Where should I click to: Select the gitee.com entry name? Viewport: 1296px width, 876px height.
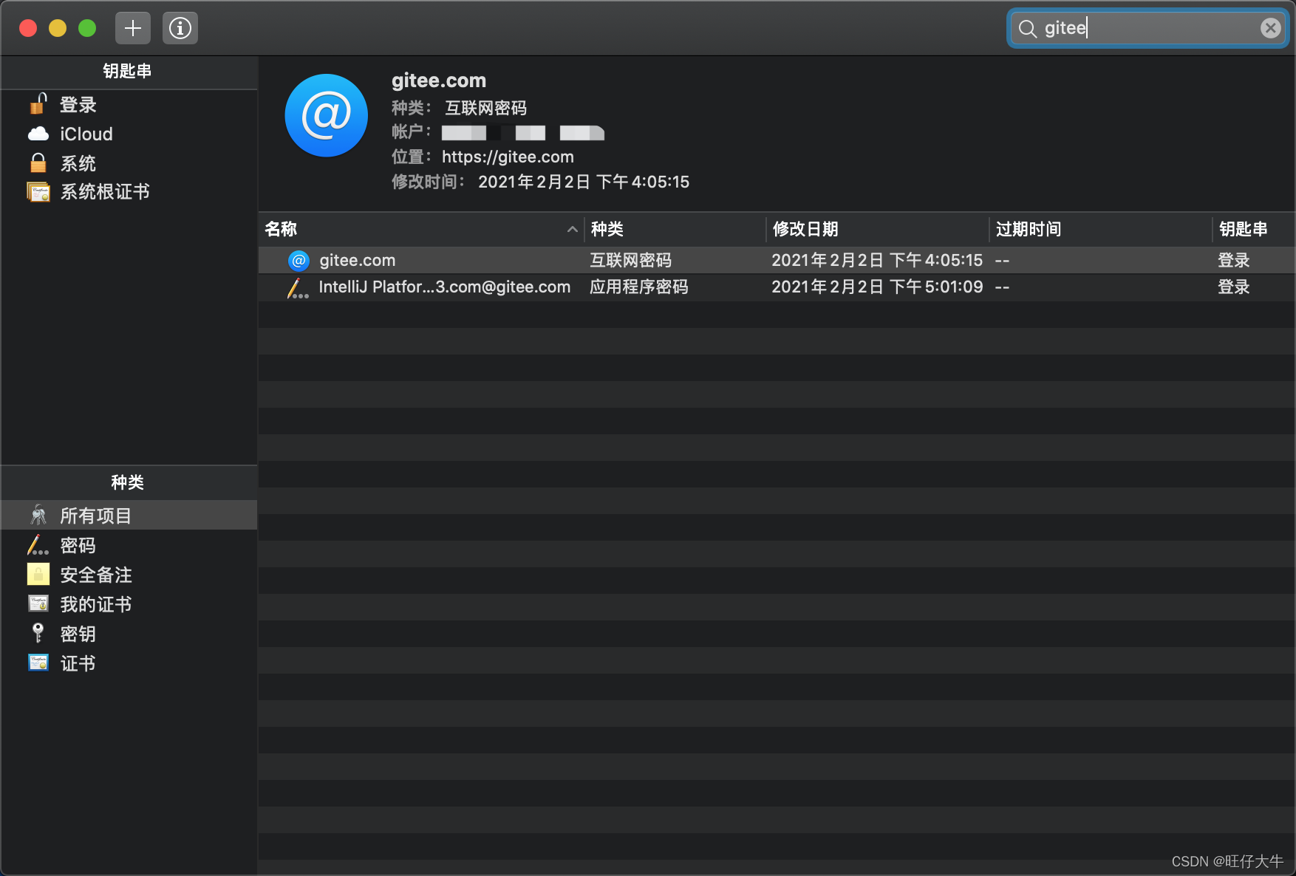358,260
